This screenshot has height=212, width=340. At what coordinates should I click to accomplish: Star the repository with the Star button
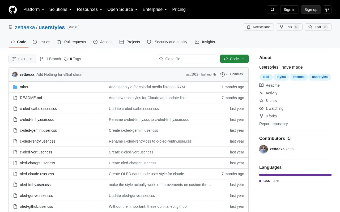coord(318,27)
